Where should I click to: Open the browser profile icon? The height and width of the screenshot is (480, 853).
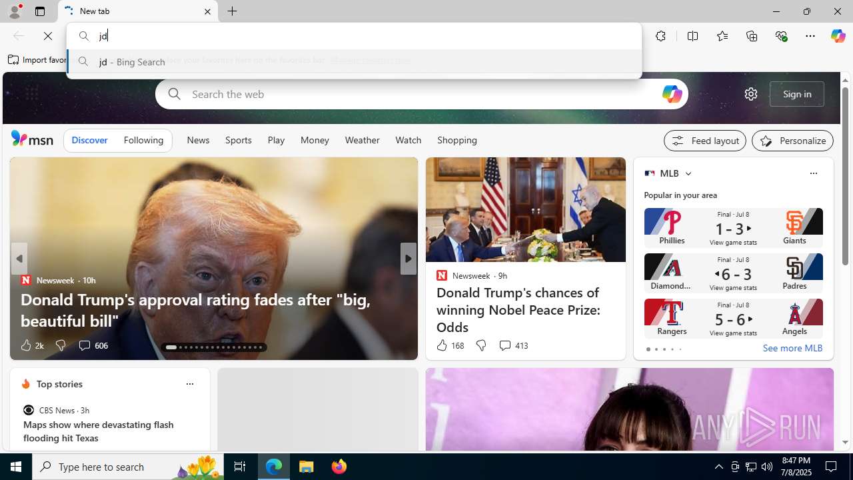click(14, 11)
